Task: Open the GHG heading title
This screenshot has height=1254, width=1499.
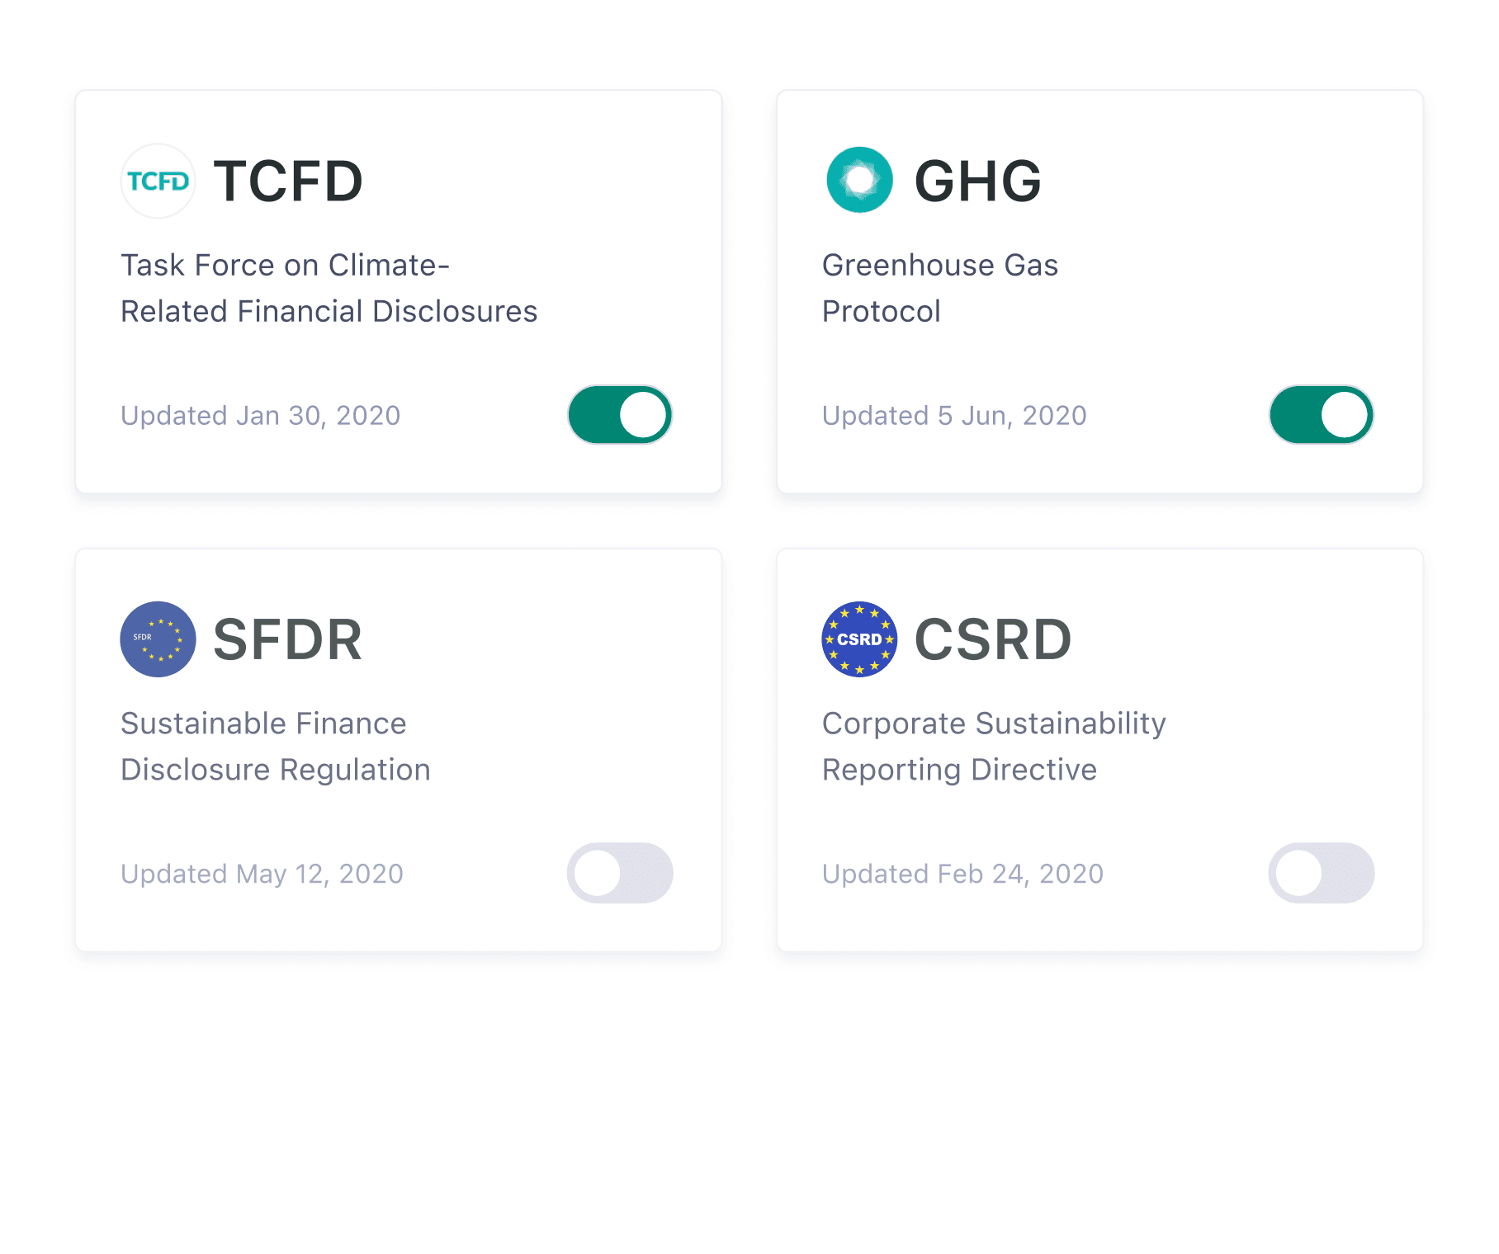Action: 978,181
